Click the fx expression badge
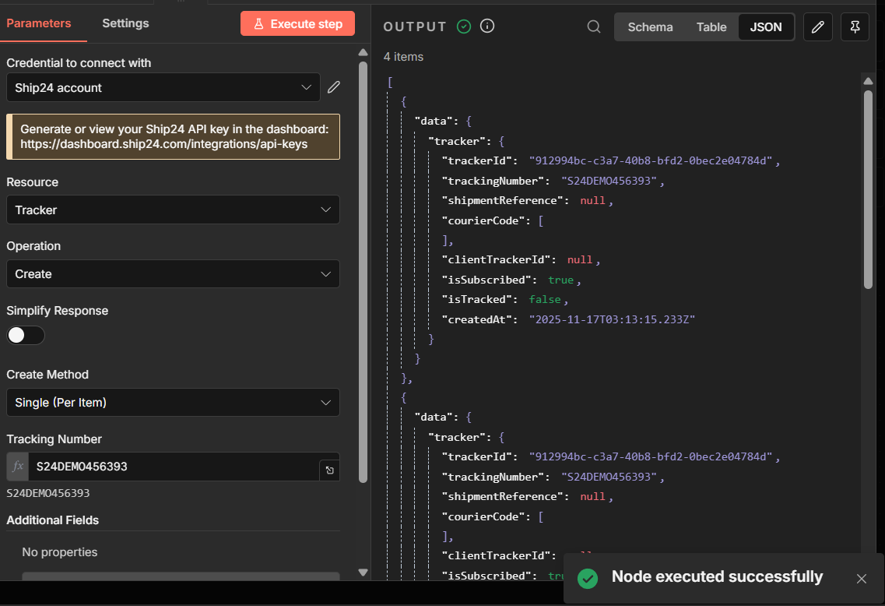The image size is (885, 606). [x=17, y=467]
